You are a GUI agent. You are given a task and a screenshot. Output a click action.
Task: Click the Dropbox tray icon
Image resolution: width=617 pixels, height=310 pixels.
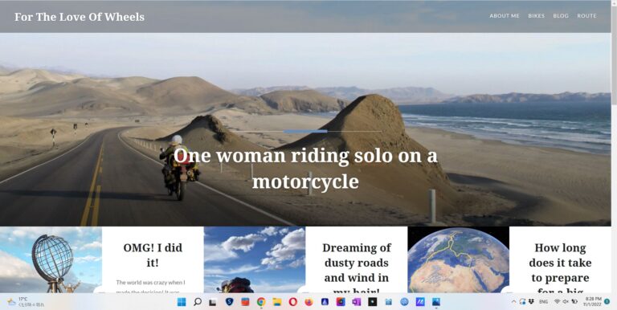[531, 302]
